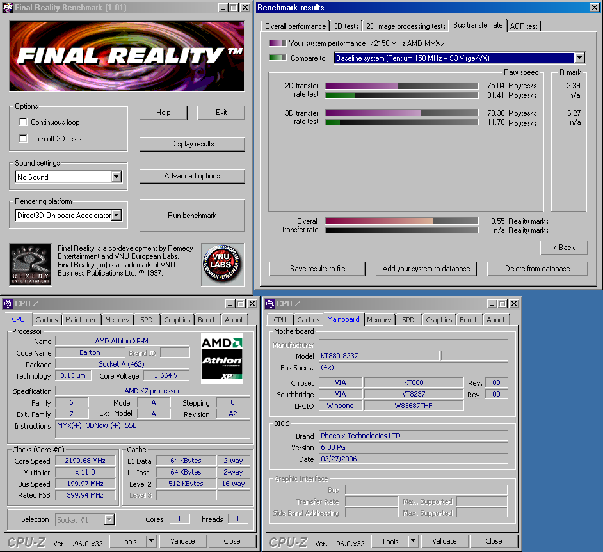The height and width of the screenshot is (552, 603).
Task: Click the Final Reality title bar icon
Action: (x=8, y=8)
